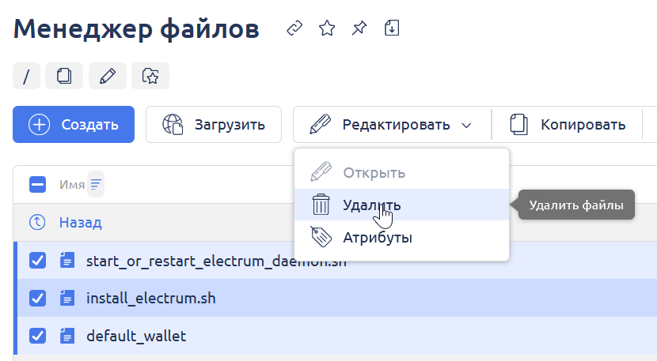The width and height of the screenshot is (657, 361).
Task: Pin the file manager page
Action: click(359, 29)
